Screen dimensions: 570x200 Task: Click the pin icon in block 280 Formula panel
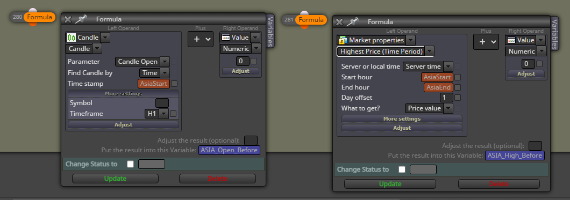(81, 19)
